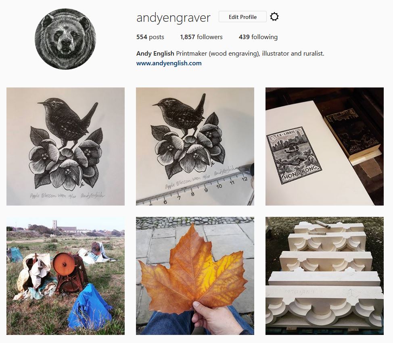This screenshot has width=393, height=343.
Task: Select the andyengraver username heading
Action: [173, 17]
